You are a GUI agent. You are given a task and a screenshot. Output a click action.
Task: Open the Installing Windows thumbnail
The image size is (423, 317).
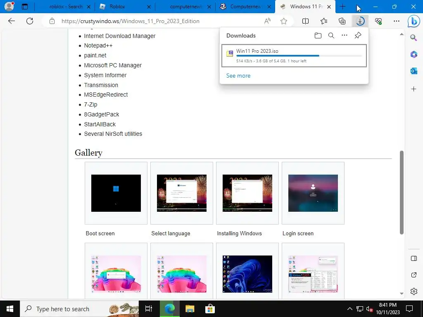[247, 193]
